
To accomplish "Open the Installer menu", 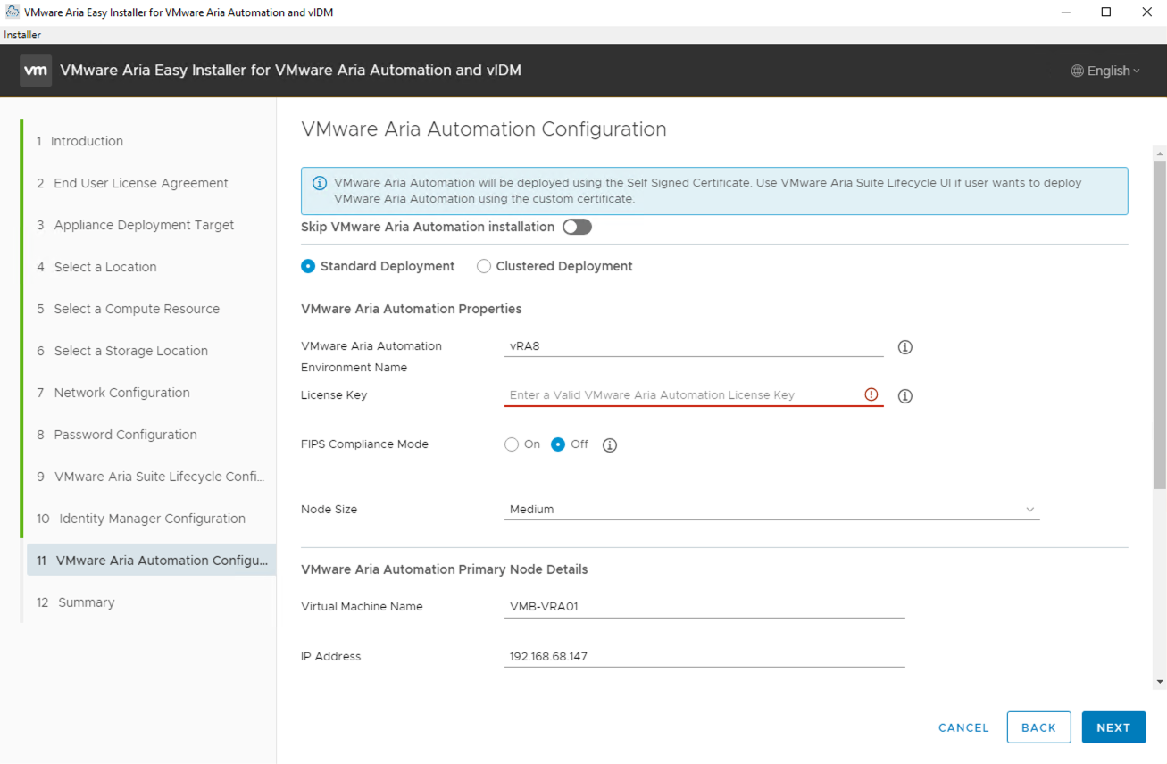I will click(x=22, y=35).
